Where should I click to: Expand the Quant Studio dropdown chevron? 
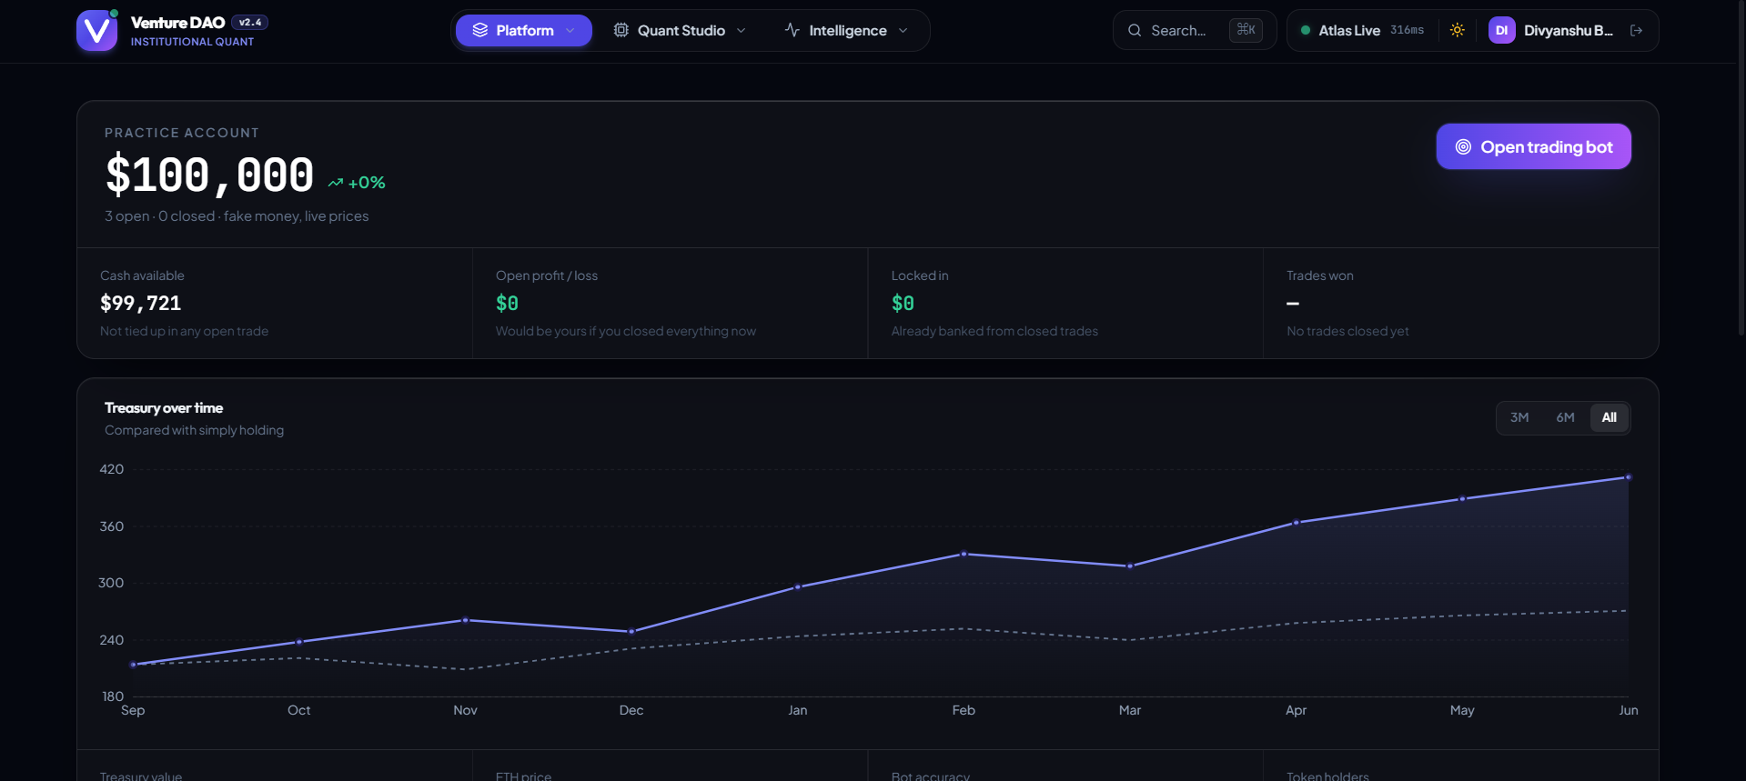(742, 30)
